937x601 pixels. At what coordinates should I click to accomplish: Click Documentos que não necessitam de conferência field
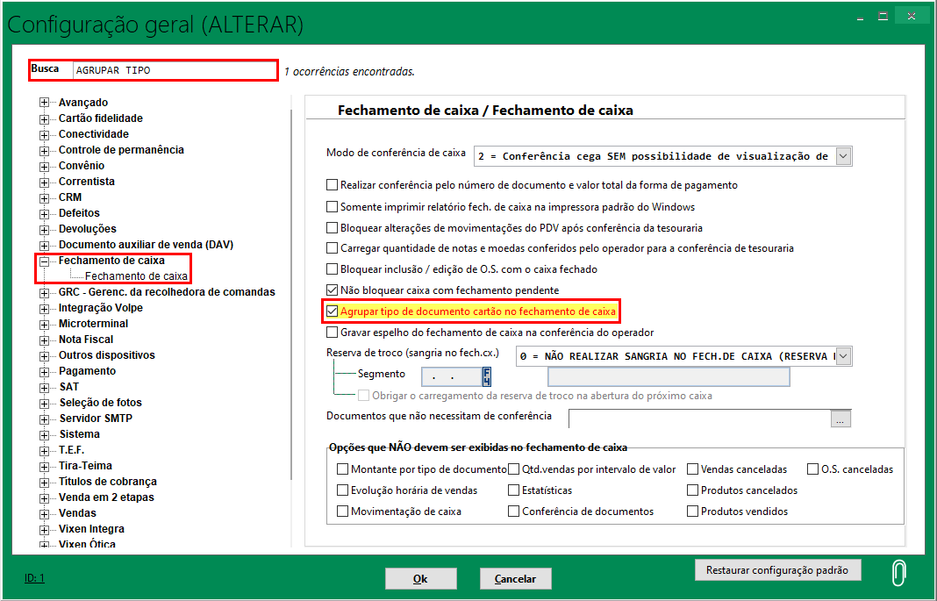coord(700,419)
